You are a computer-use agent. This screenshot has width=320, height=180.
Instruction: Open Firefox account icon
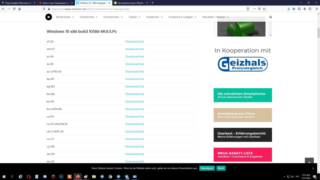tap(304, 9)
